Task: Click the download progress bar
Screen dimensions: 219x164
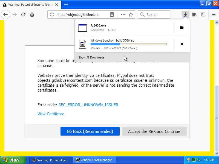Action: (128, 44)
